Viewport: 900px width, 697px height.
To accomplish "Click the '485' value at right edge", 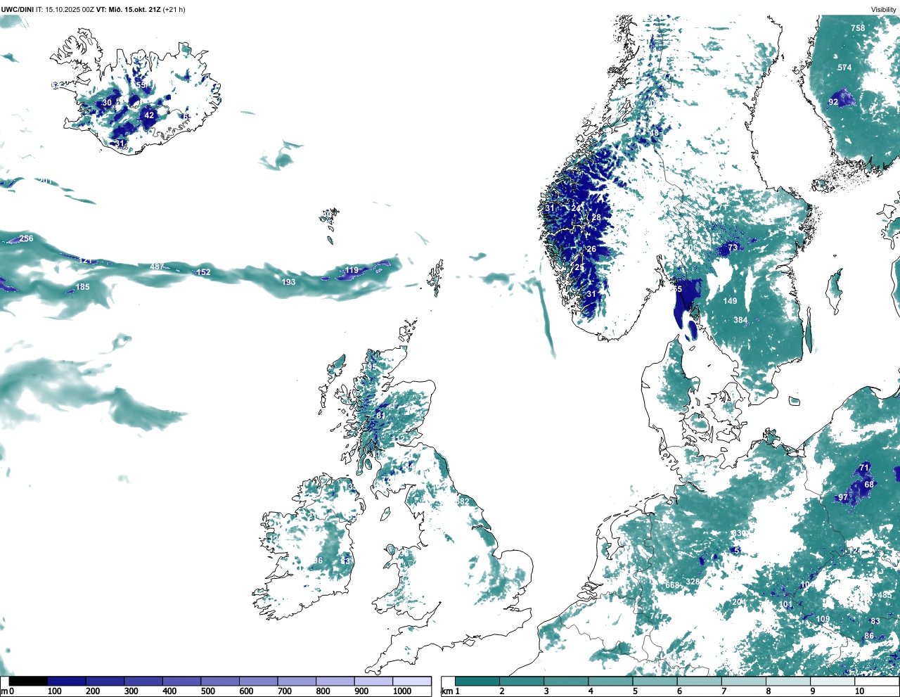I will click(885, 595).
